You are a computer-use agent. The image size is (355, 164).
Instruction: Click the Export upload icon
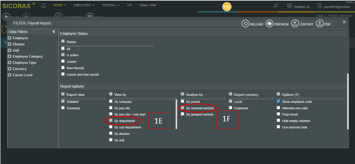(x=295, y=24)
